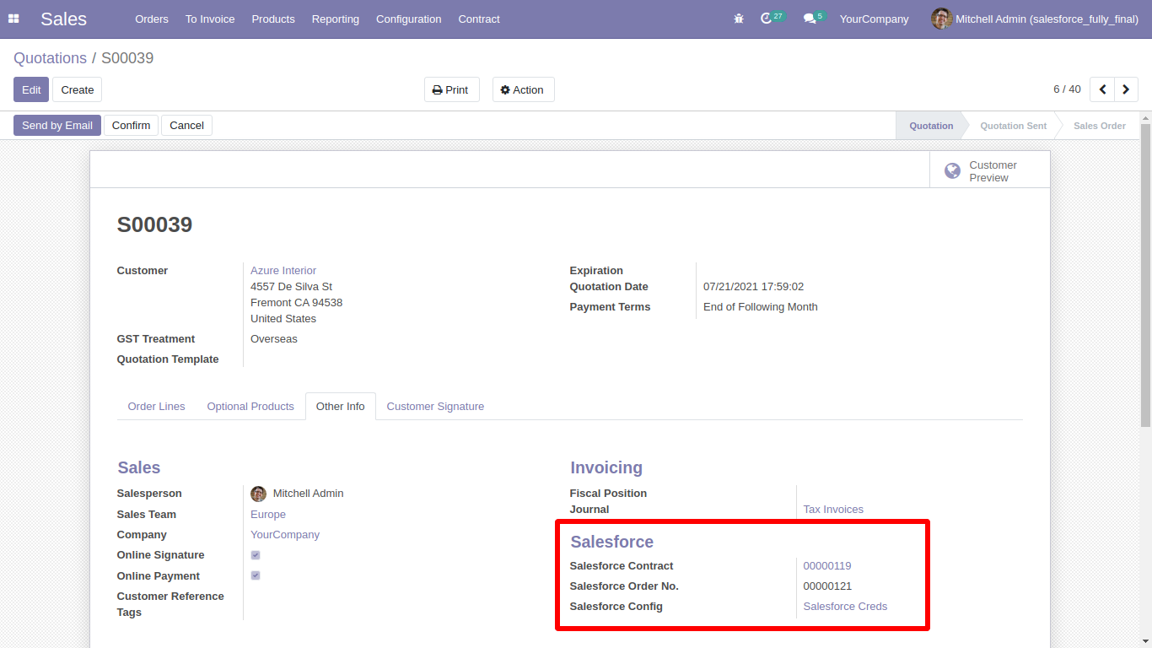Click the Cancel button
Image resolution: width=1152 pixels, height=648 pixels.
(x=187, y=125)
